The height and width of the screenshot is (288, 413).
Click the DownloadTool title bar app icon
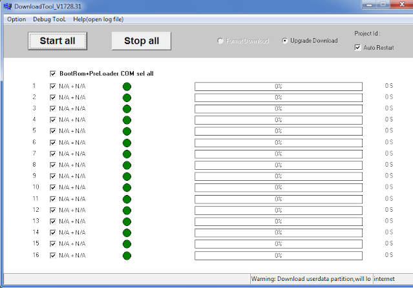coord(8,6)
